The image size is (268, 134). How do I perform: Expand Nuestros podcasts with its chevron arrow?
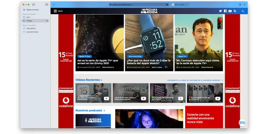pyautogui.click(x=104, y=111)
